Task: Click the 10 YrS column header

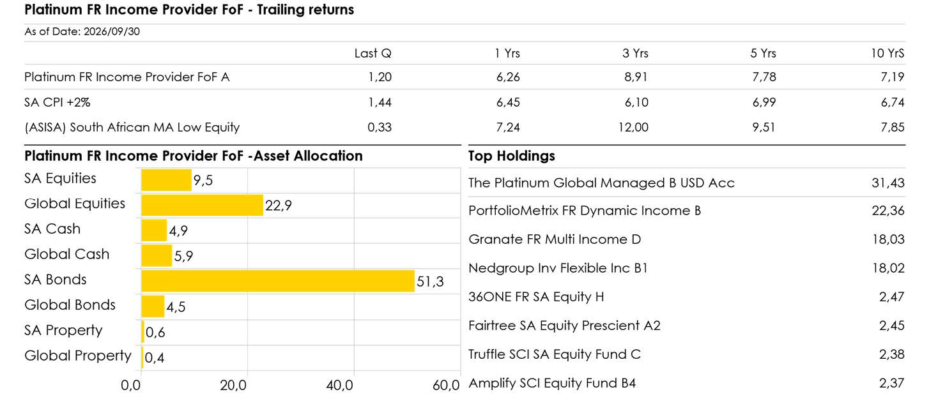Action: [x=888, y=54]
